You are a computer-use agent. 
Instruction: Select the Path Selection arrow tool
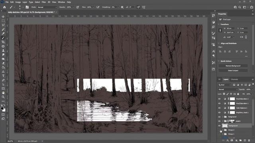(3, 84)
